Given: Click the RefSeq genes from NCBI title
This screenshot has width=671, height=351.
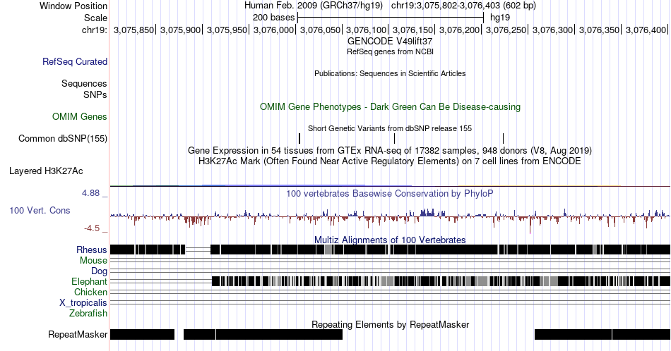Looking at the screenshot, I should click(x=390, y=51).
